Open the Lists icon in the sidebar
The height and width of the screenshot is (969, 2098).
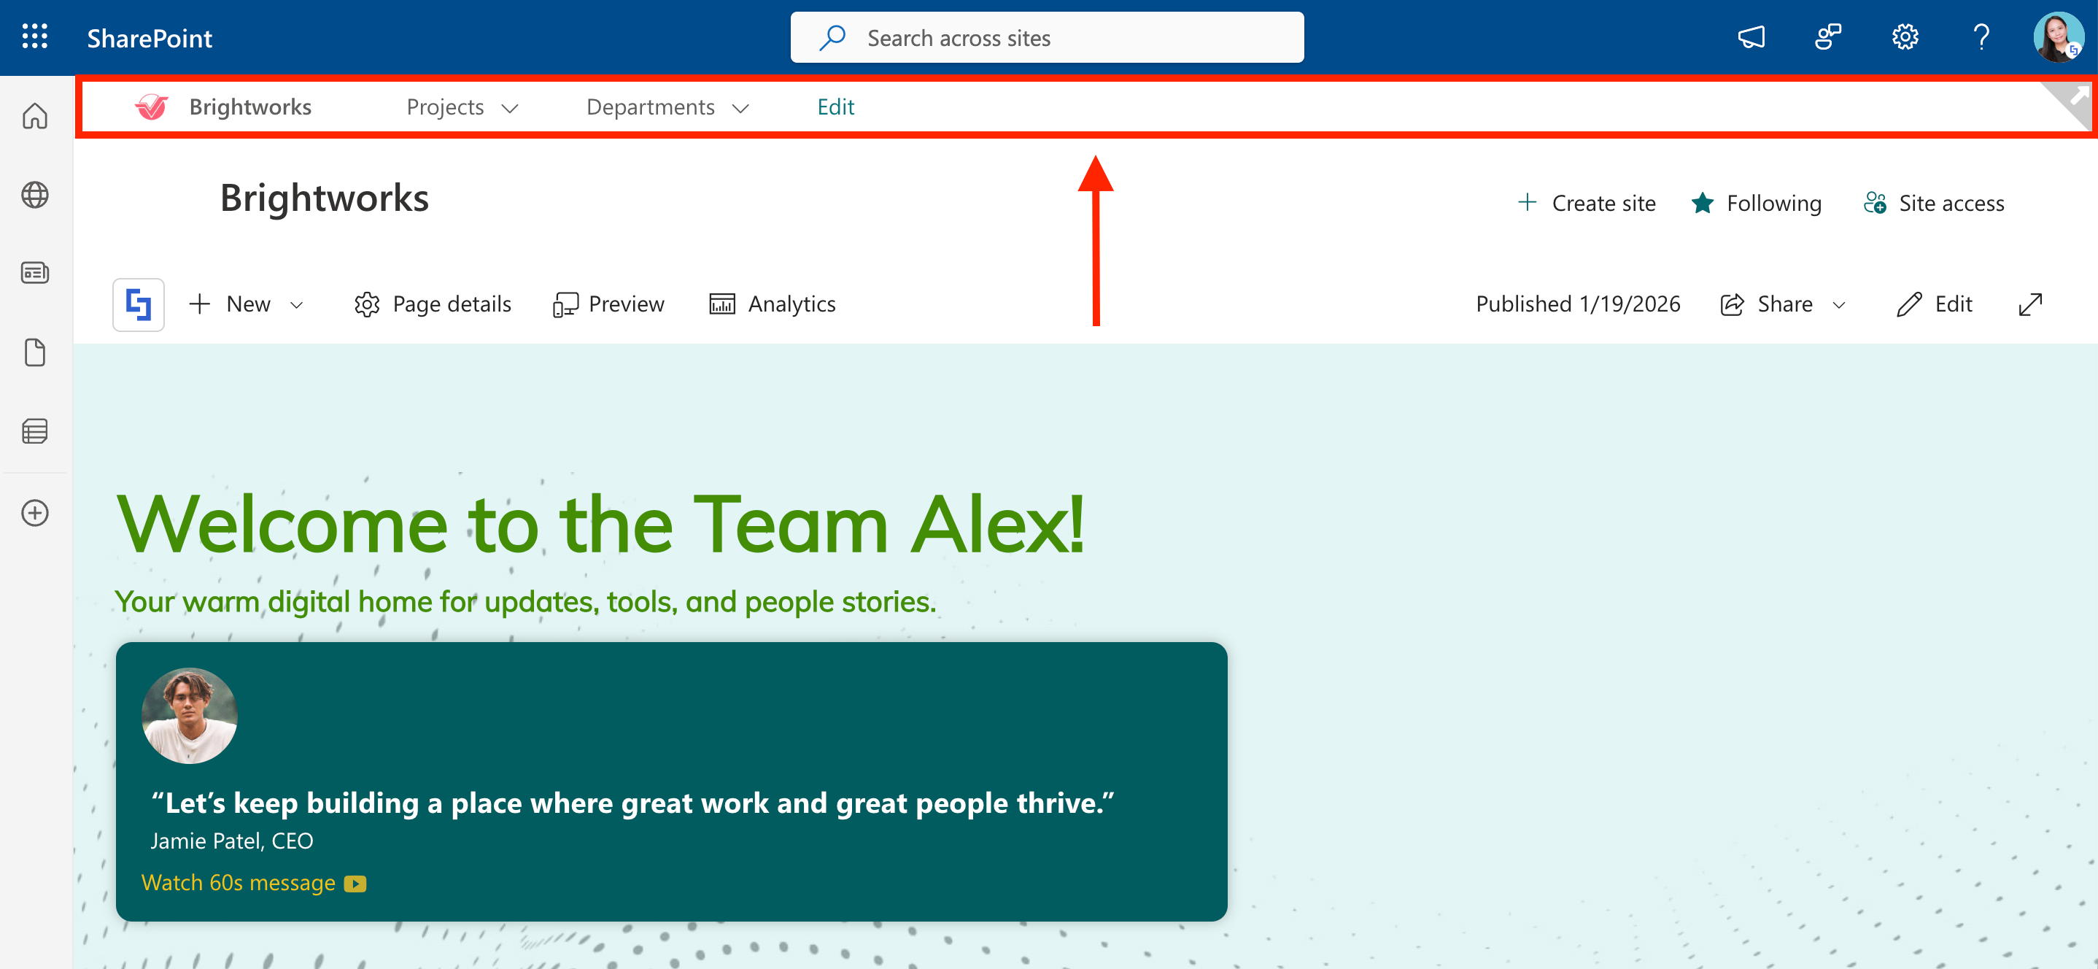pyautogui.click(x=34, y=431)
